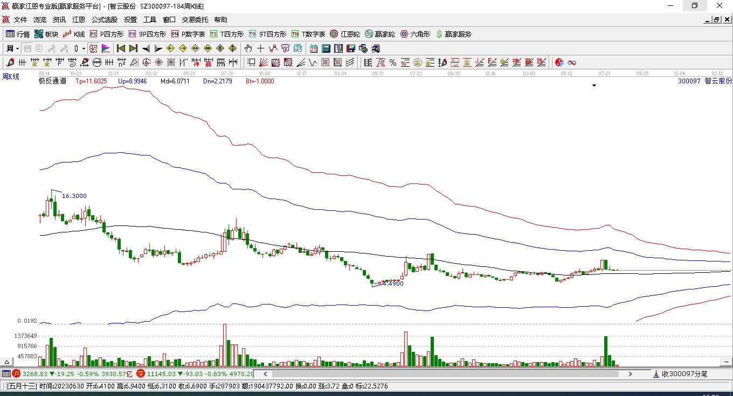Select the hand pan tool
Image resolution: width=733 pixels, height=396 pixels.
pos(248,48)
